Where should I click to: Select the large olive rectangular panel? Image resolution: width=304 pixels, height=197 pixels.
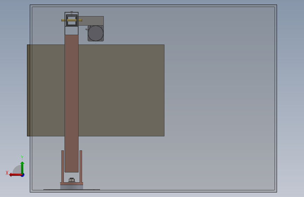96,90
